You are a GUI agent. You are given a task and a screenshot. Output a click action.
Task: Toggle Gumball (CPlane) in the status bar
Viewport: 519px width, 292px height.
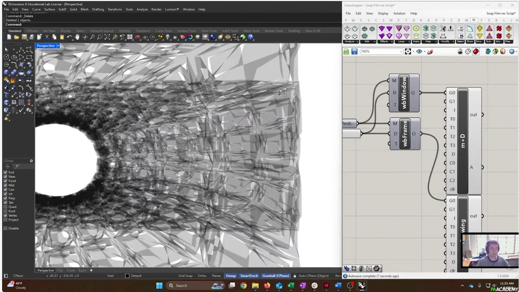click(275, 276)
